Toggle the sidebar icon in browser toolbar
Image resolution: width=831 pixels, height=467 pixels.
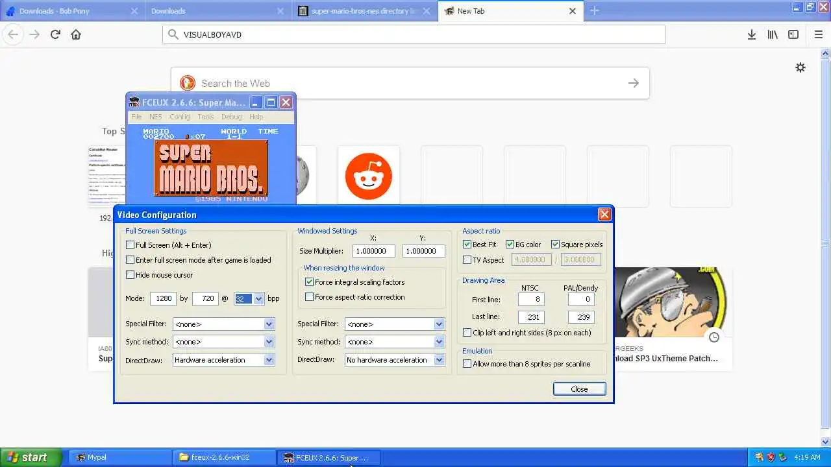793,34
